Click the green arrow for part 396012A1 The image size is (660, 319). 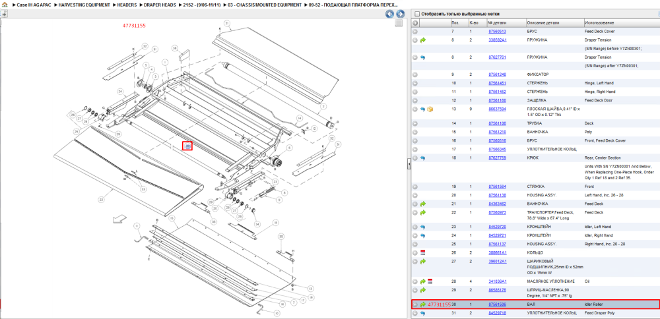423,262
